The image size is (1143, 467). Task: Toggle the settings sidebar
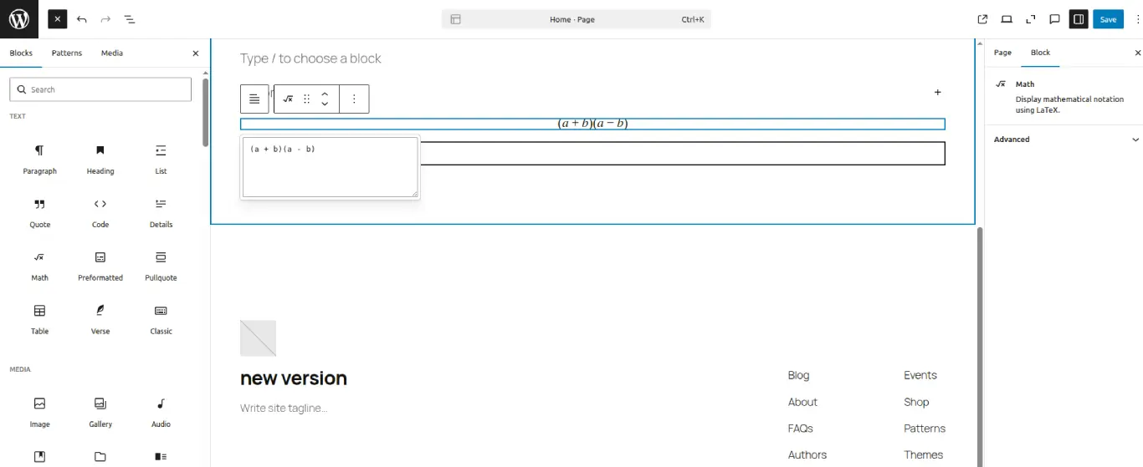tap(1079, 19)
